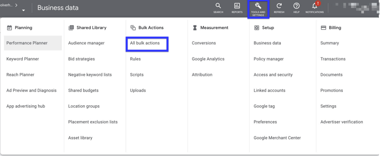The image size is (387, 156).
Task: Open Audience manager
Action: pyautogui.click(x=87, y=43)
